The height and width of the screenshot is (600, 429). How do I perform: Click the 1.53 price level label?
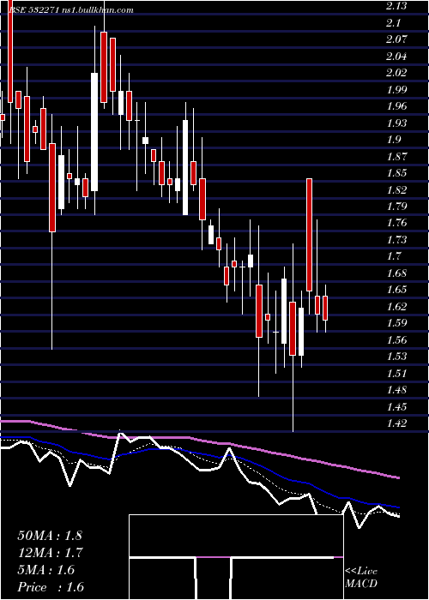pos(396,357)
